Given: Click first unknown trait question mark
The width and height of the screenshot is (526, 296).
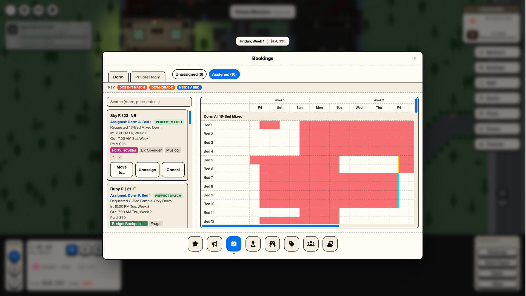Looking at the screenshot, I should point(113,157).
